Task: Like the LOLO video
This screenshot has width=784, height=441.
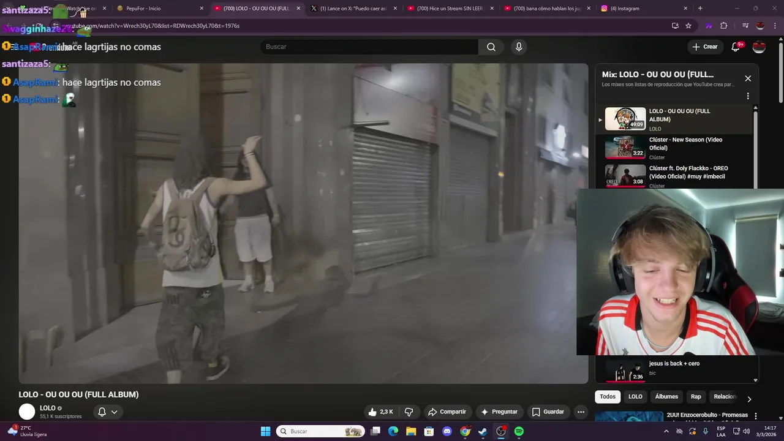Action: tap(380, 412)
